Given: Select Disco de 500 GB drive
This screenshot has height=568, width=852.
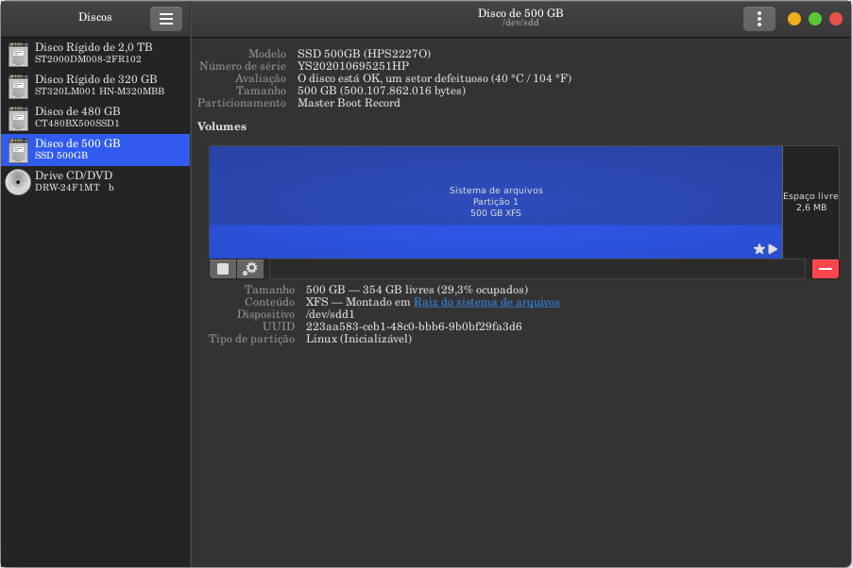Looking at the screenshot, I should click(95, 149).
